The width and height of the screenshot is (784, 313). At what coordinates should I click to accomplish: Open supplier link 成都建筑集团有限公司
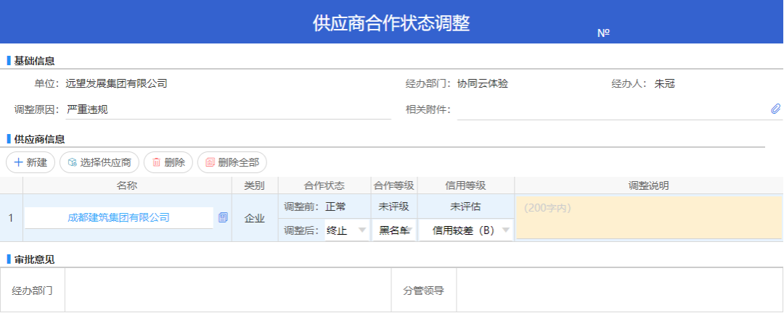coord(118,217)
